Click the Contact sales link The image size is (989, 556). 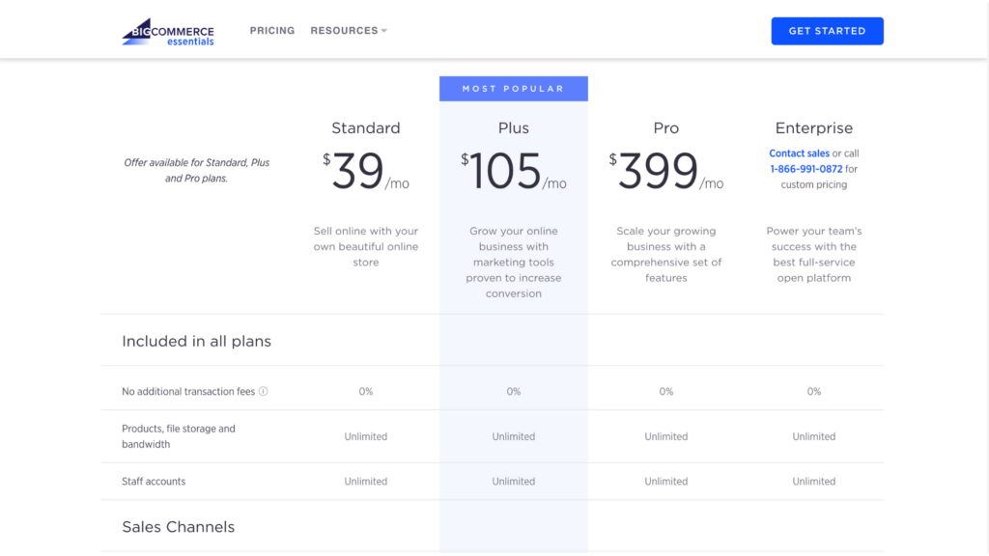799,153
